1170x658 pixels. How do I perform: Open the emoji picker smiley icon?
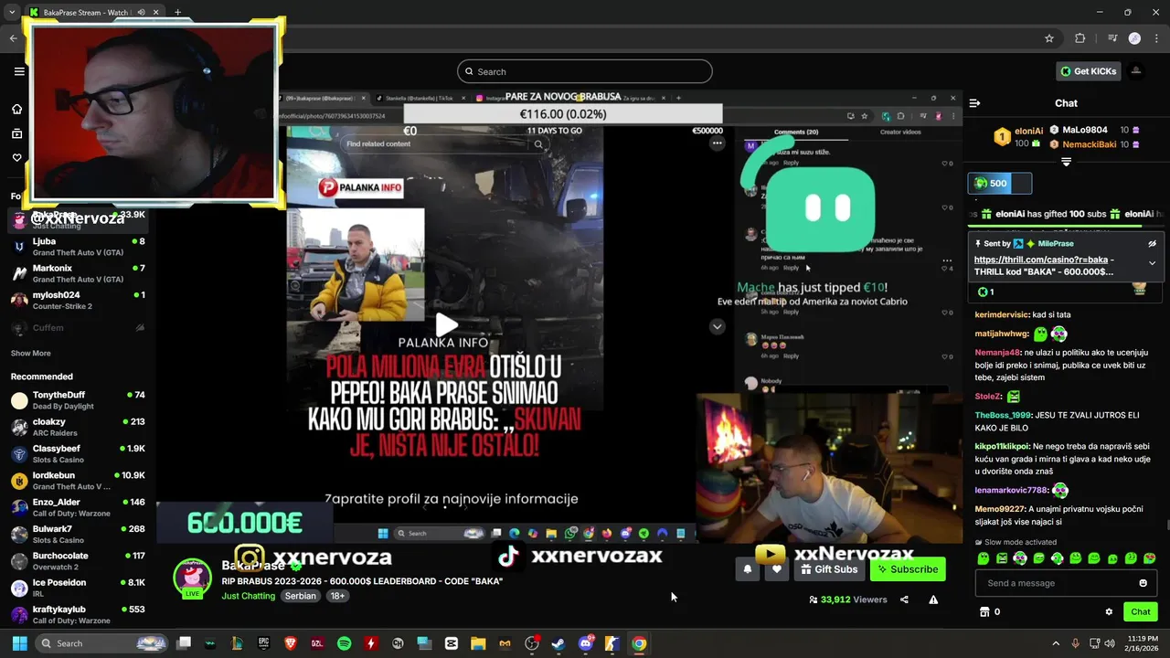point(1143,583)
